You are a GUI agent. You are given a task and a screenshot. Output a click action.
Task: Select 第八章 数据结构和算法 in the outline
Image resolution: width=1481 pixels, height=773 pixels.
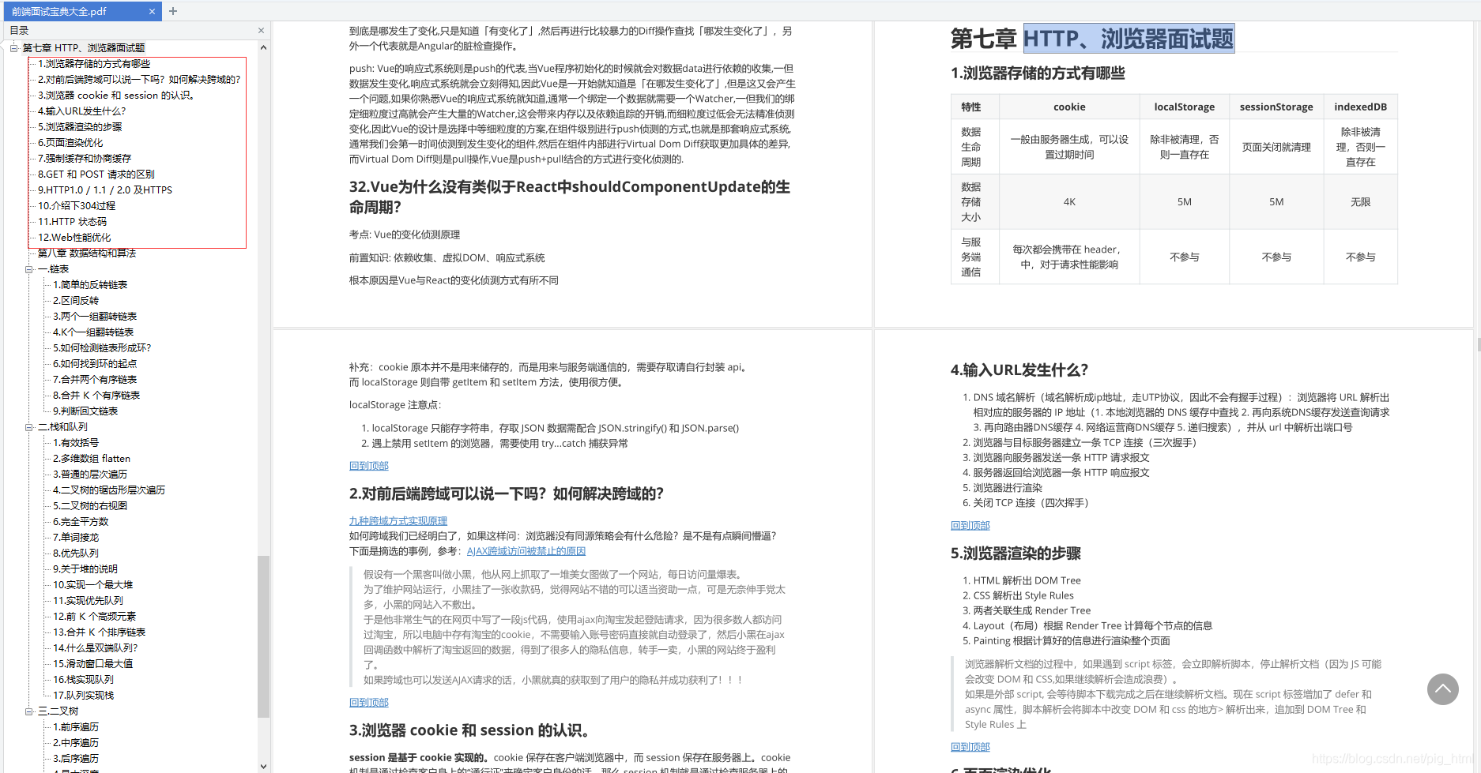click(x=87, y=253)
